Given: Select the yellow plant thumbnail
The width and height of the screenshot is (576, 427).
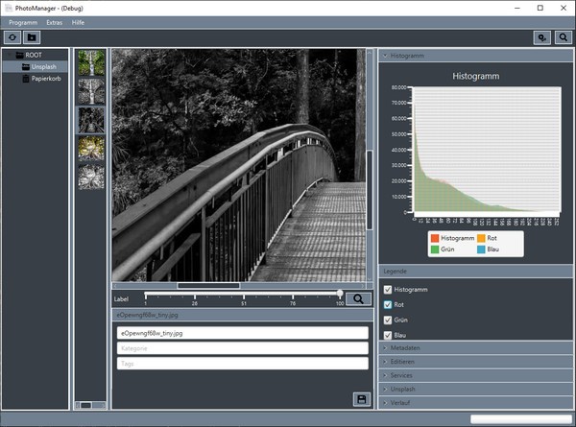Looking at the screenshot, I should [91, 149].
